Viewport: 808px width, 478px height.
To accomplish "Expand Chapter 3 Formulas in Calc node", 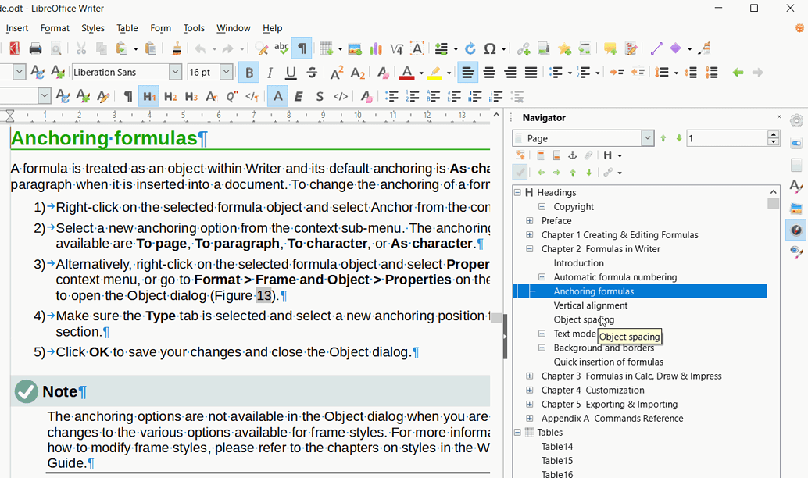I will [529, 376].
